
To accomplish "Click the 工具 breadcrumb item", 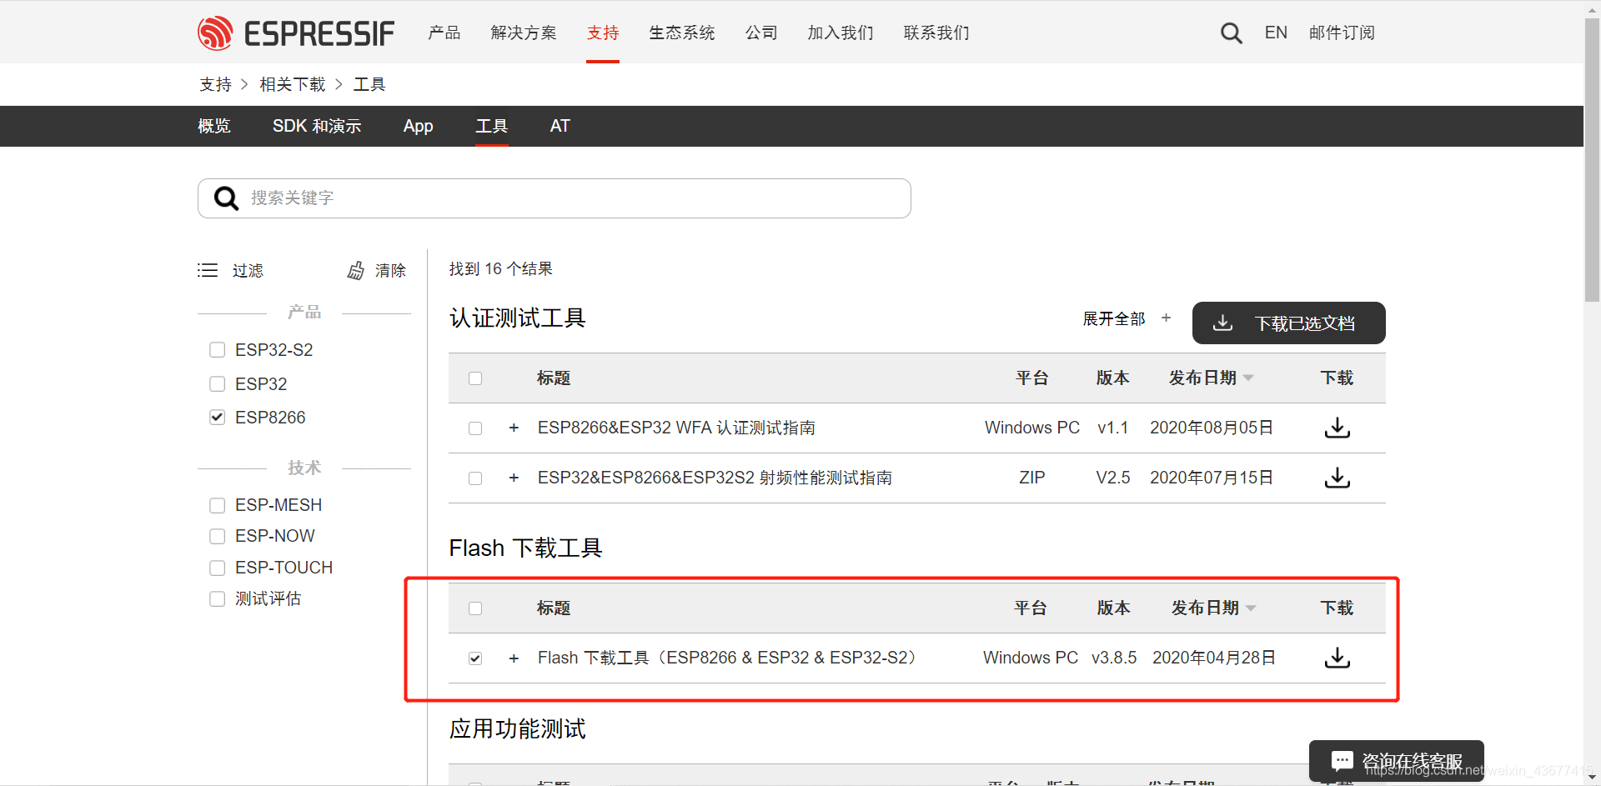I will click(369, 84).
